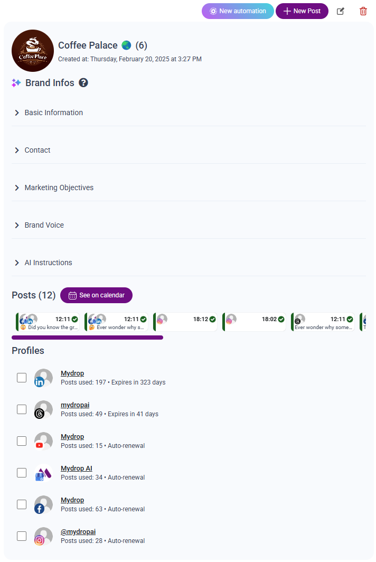Viewport: 376px width, 562px height.
Task: Open the AI Instructions section
Action: 48,263
